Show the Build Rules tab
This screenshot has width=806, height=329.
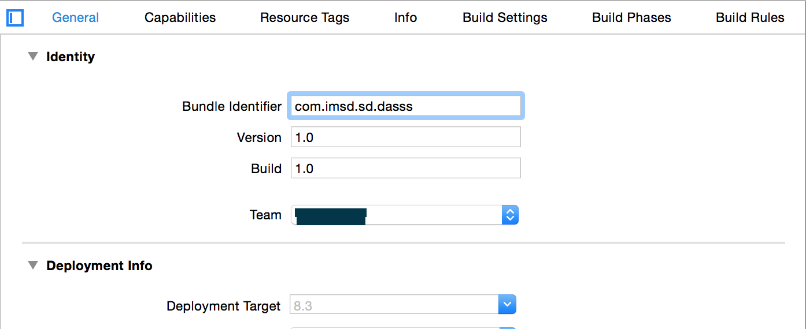coord(750,18)
